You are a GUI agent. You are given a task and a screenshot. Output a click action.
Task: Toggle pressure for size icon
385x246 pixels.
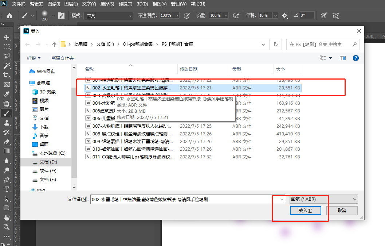click(323, 16)
